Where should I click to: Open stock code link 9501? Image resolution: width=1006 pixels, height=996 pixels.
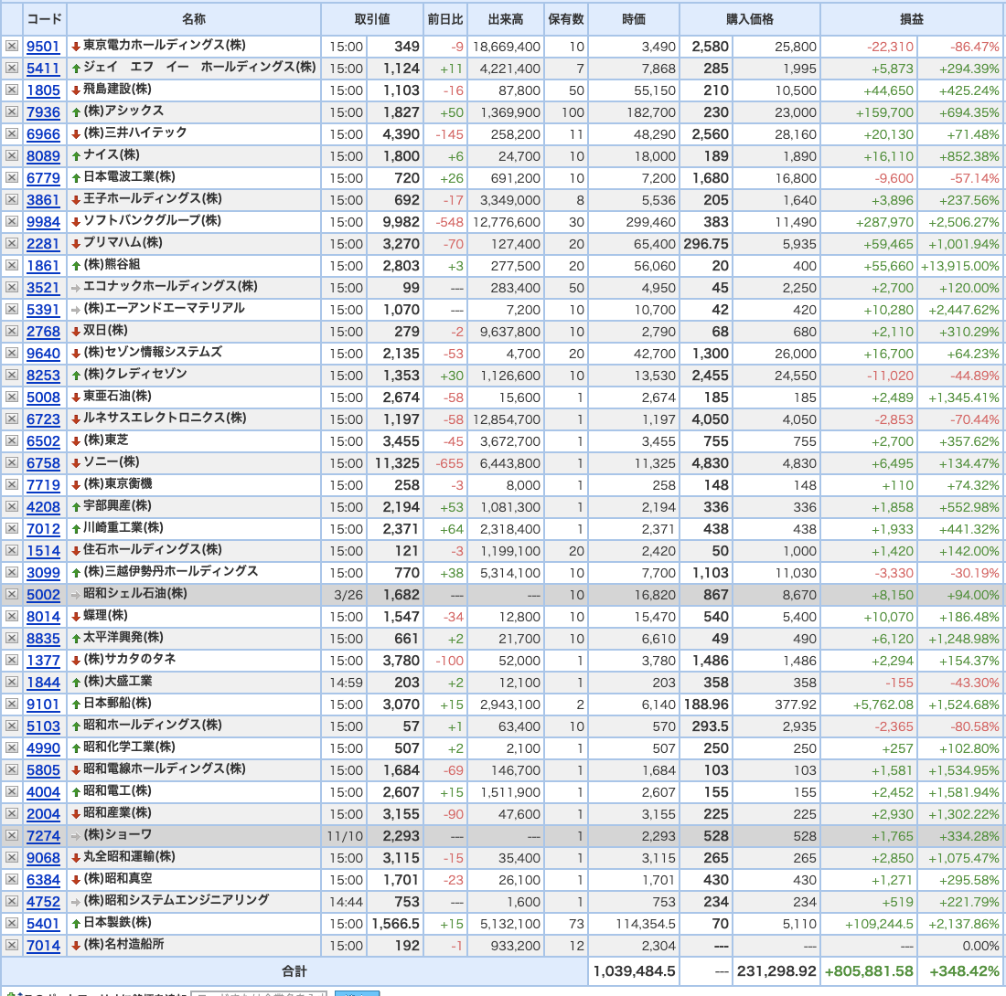pos(43,47)
